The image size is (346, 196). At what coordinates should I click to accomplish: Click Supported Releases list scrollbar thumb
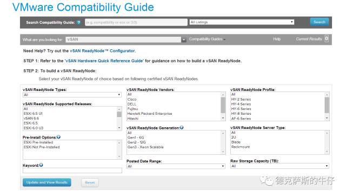[119, 114]
